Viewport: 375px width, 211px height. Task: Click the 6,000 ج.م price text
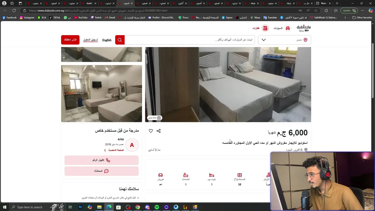point(292,133)
